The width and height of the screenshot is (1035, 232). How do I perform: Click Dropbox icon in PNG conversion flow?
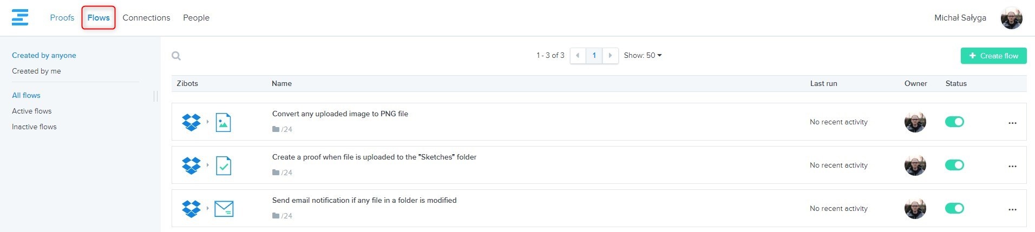pos(191,122)
